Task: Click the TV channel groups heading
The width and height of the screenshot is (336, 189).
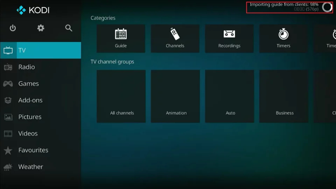Action: point(112,62)
